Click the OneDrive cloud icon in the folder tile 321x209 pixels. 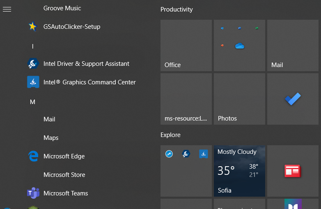(240, 46)
